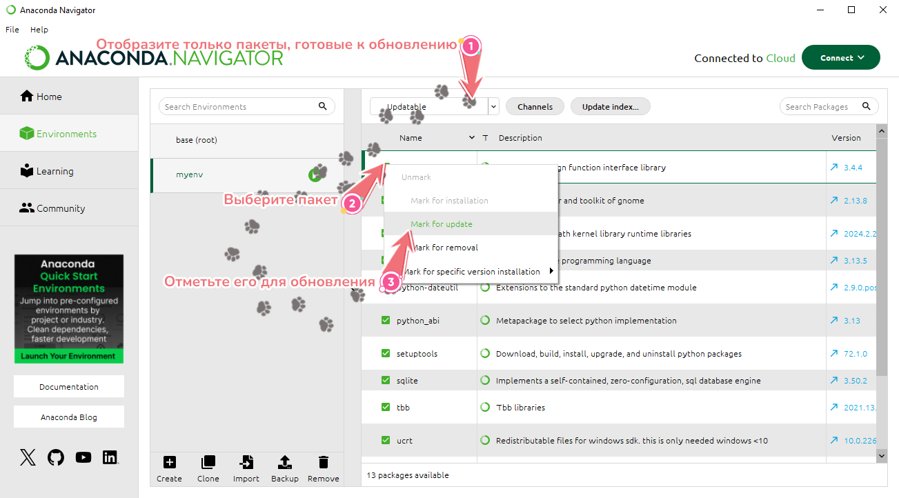Click the Channels button
Image resolution: width=899 pixels, height=498 pixels.
(535, 107)
